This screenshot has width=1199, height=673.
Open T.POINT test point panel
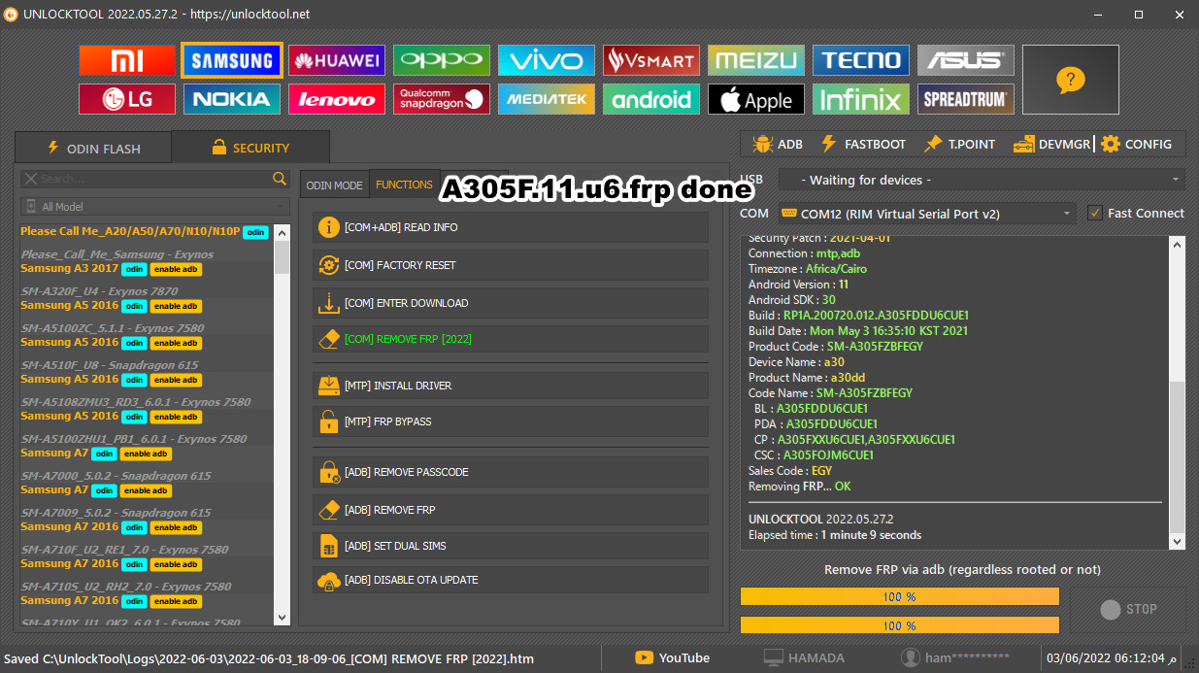[960, 144]
